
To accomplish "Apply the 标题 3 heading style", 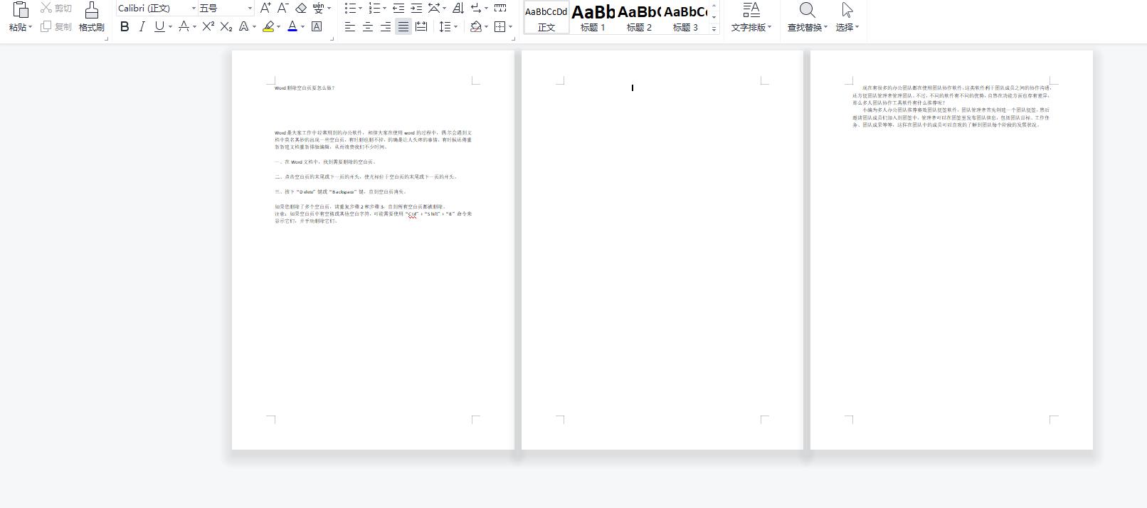I will point(685,18).
